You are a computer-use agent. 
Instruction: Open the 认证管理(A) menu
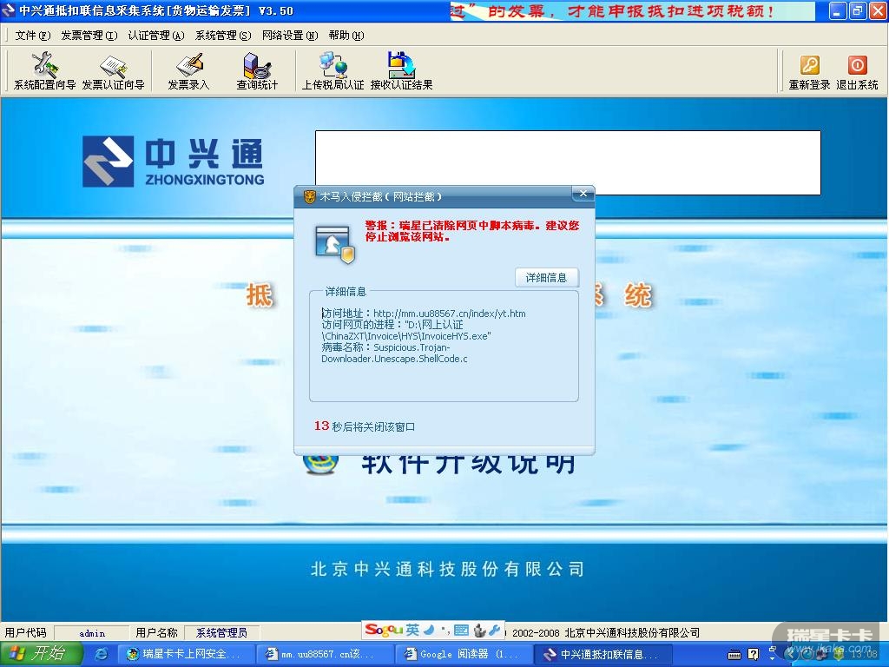tap(156, 35)
